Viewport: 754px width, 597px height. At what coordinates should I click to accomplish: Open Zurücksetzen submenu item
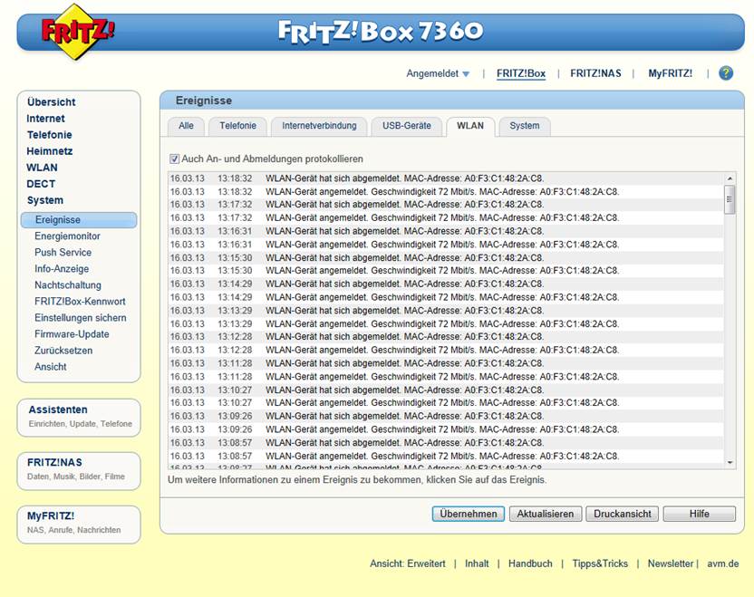63,351
